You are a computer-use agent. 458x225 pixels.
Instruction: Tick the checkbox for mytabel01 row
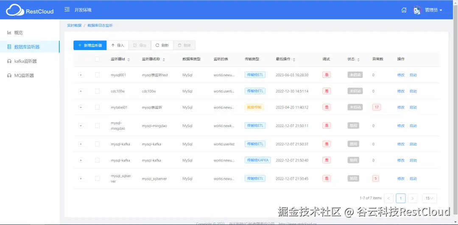coord(97,107)
